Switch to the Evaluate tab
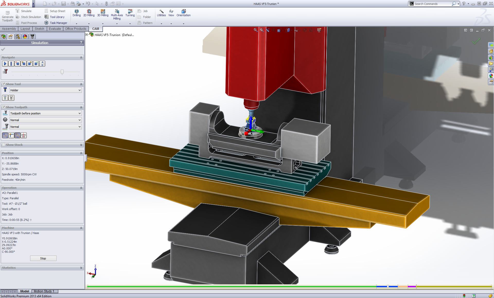 pos(55,29)
